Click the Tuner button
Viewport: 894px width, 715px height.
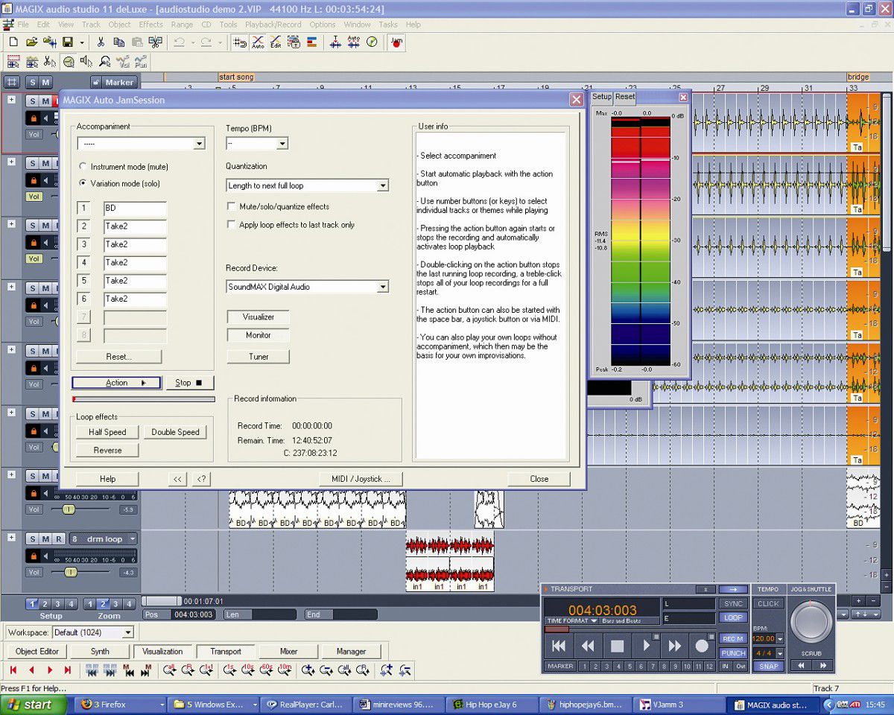[x=259, y=357]
